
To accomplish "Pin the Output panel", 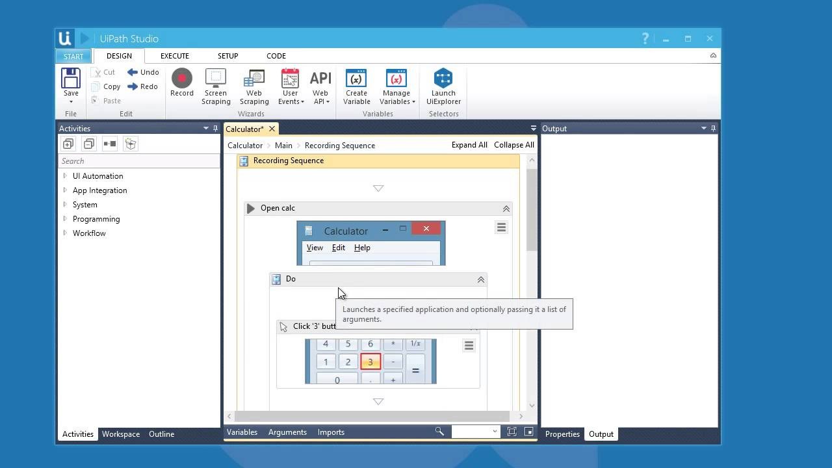I will point(713,128).
